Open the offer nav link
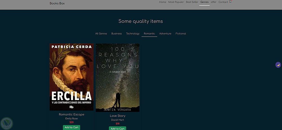Image resolution: width=282 pixels, height=130 pixels. 213,2
